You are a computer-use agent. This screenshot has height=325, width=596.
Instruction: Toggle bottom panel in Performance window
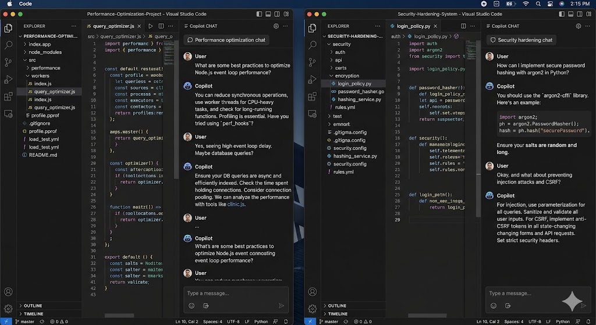pos(268,14)
